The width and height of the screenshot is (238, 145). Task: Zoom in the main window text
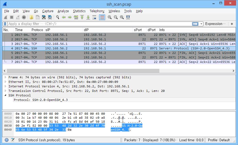coord(110,17)
